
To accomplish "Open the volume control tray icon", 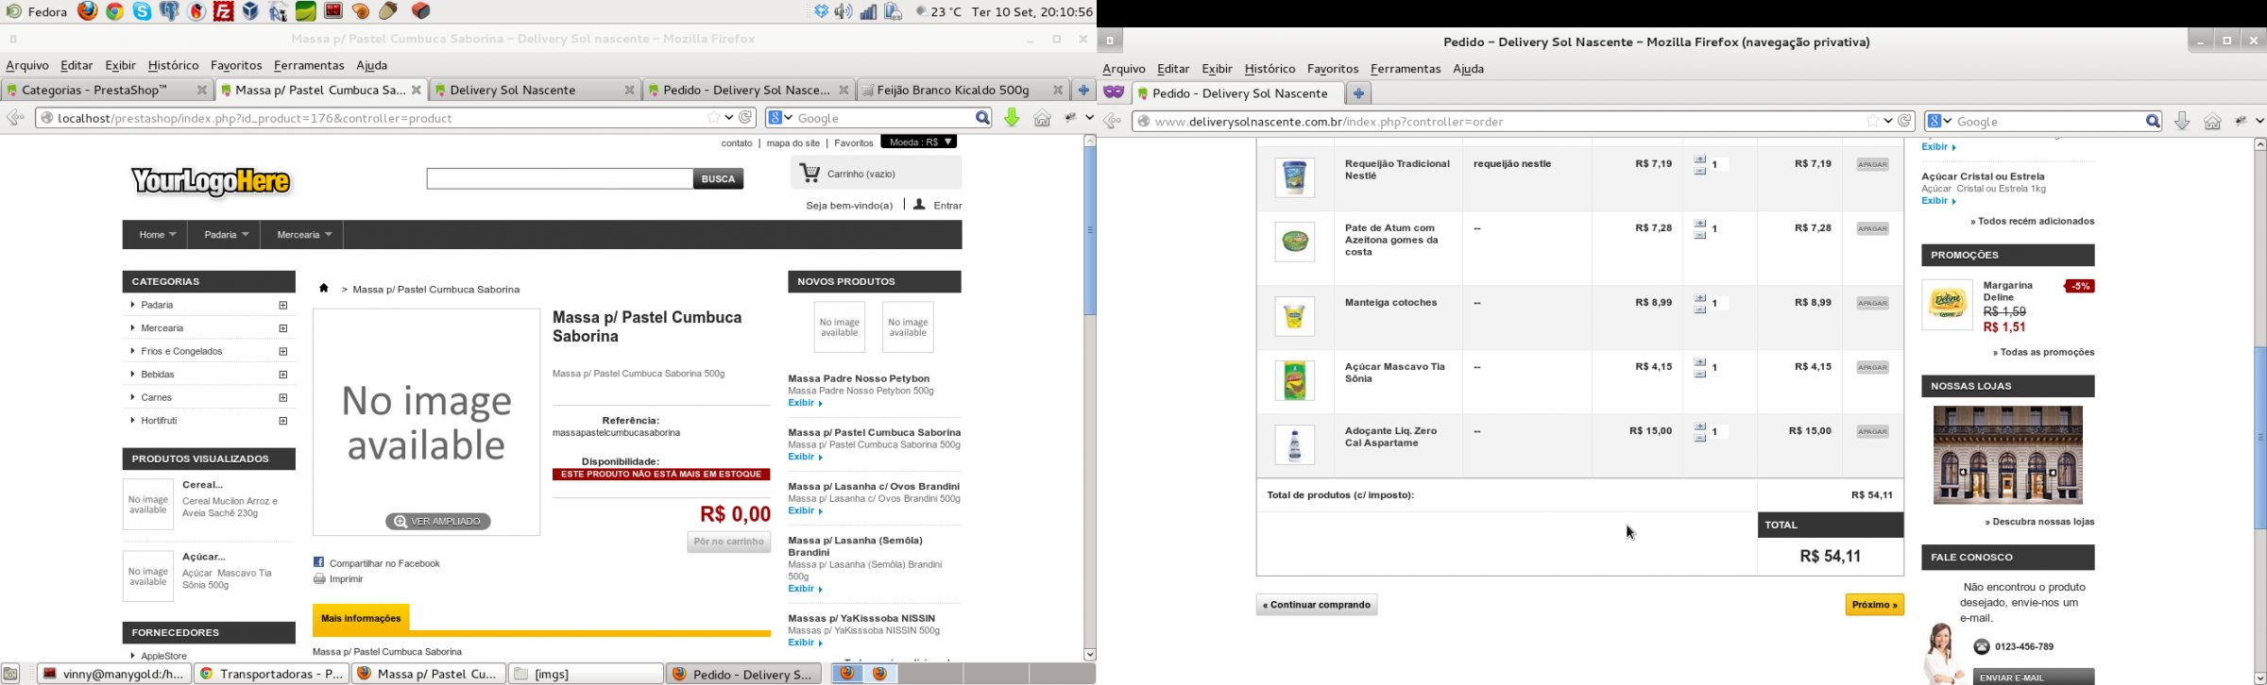I will click(844, 11).
